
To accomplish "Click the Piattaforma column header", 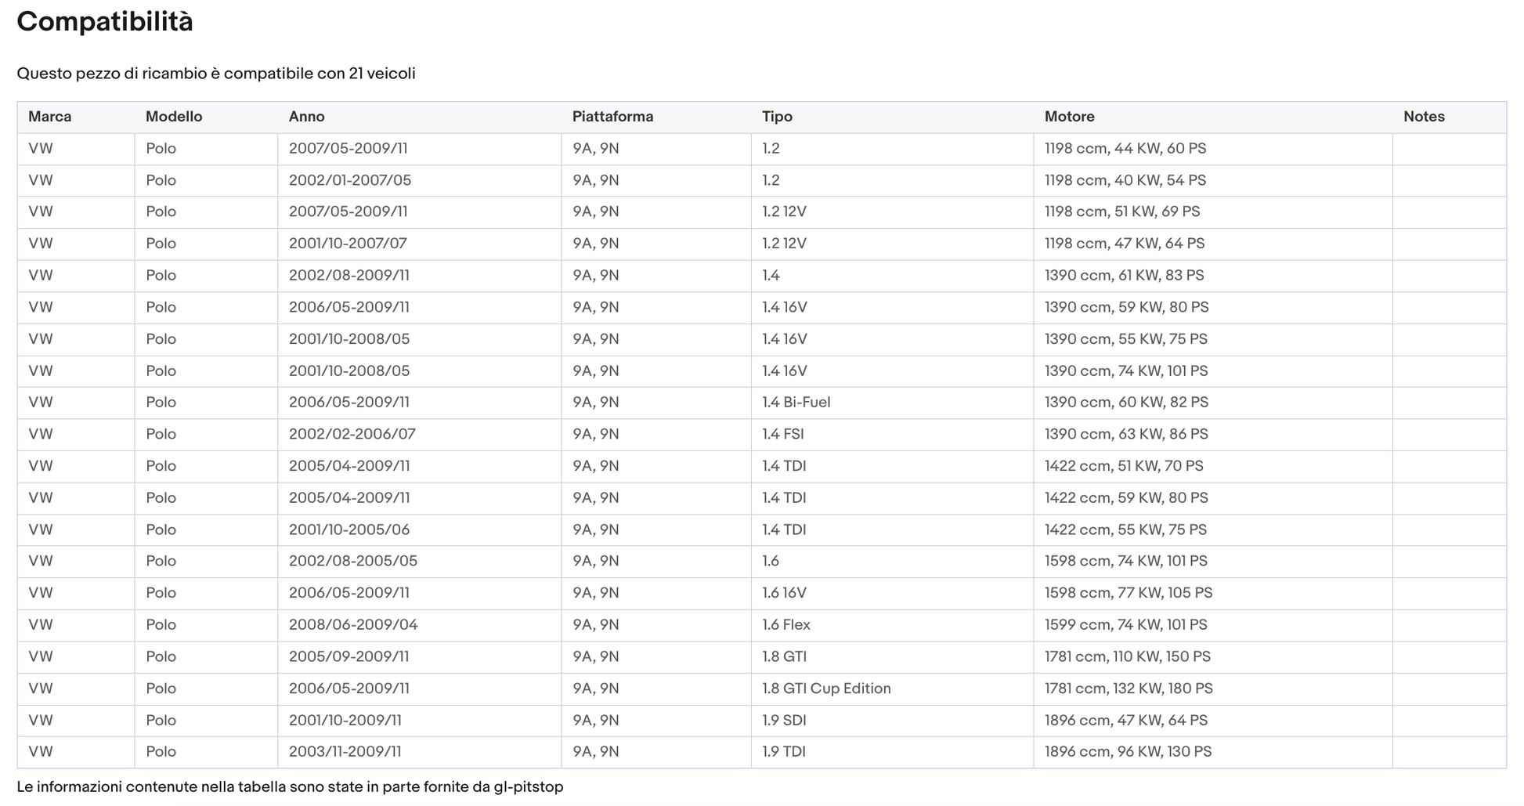I will coord(612,117).
